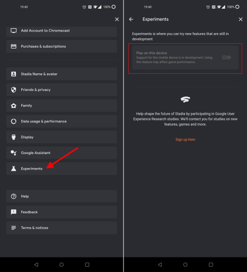Image resolution: width=247 pixels, height=272 pixels.
Task: Open the Feedback menu item
Action: point(62,212)
